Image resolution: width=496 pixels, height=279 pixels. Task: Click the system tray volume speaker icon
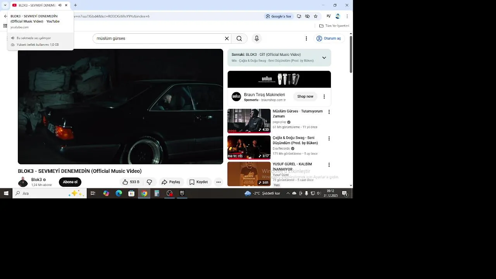coord(319,193)
